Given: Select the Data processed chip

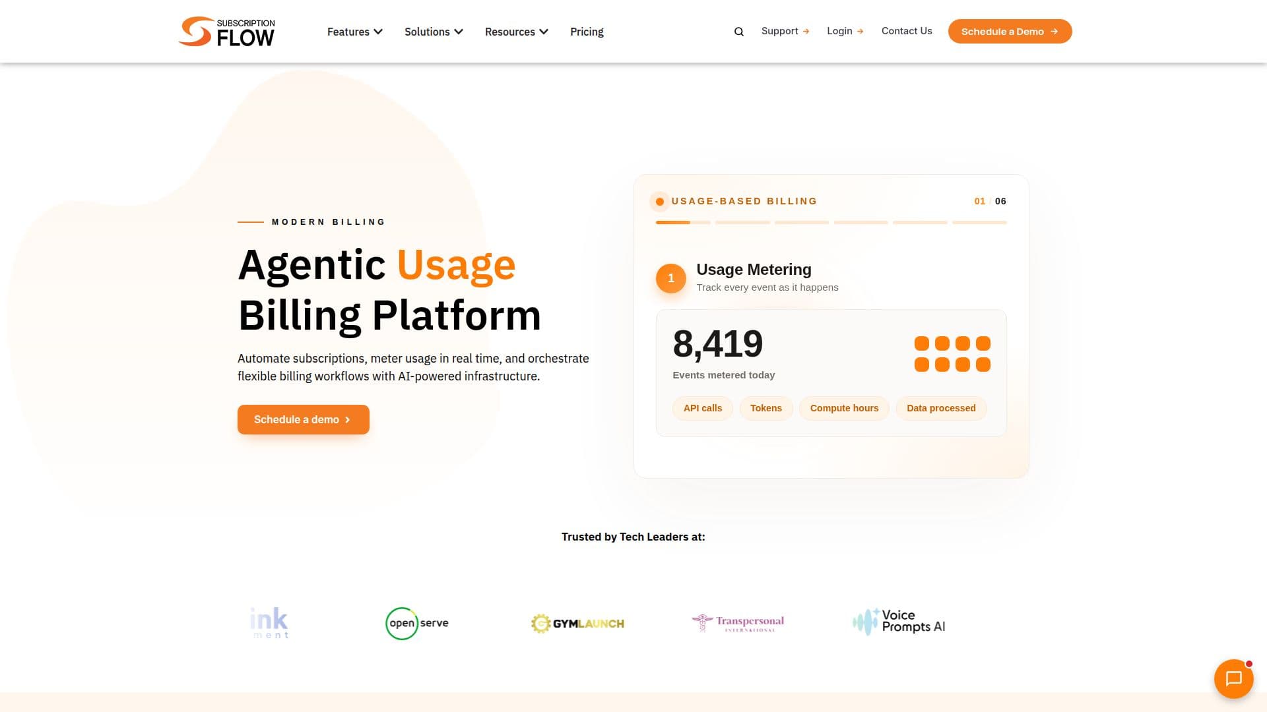Looking at the screenshot, I should [x=941, y=408].
